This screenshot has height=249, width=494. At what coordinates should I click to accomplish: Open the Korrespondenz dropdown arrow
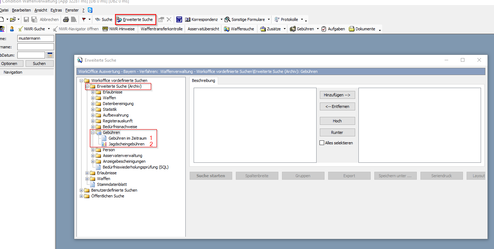[221, 19]
